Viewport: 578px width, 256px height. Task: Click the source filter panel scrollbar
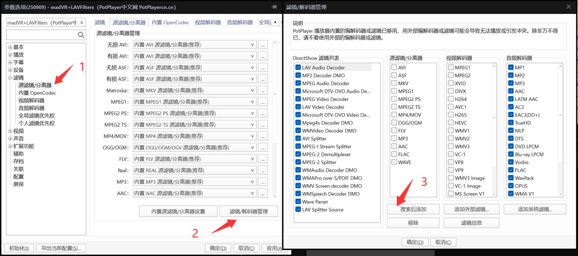tap(275, 119)
